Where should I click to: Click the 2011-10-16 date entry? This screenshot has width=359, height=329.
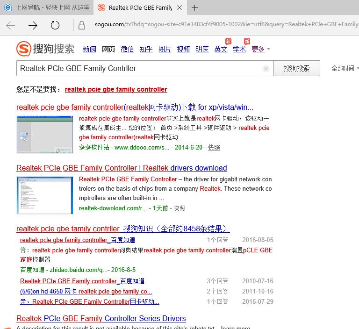(258, 291)
